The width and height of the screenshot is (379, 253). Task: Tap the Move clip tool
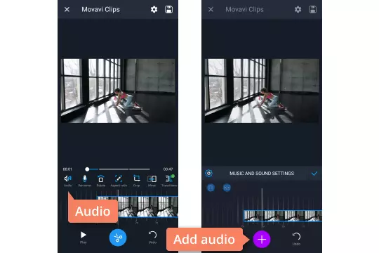click(152, 181)
